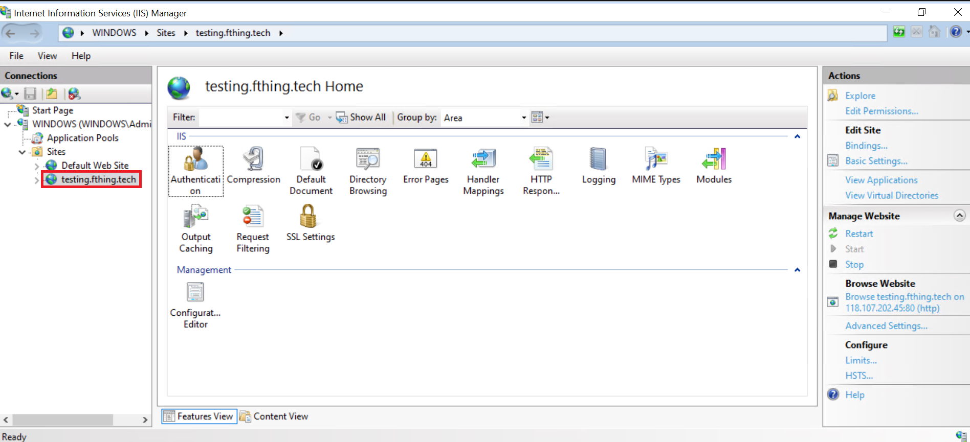Click inside the Filter text field
970x442 pixels.
pos(240,118)
